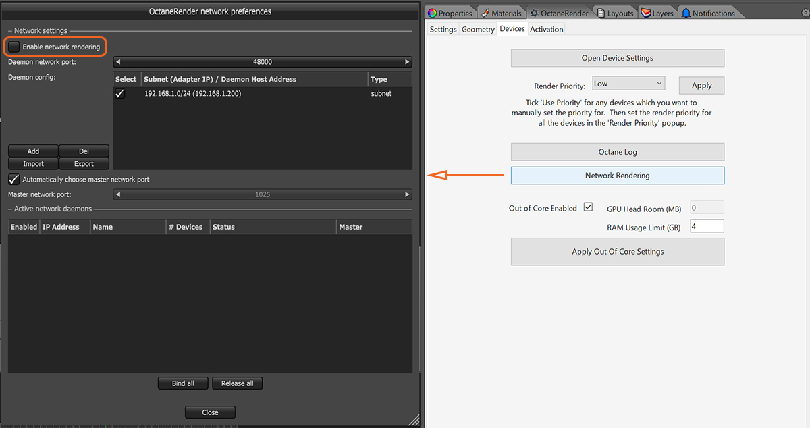
Task: Select the Devices sub-tab
Action: coord(512,29)
